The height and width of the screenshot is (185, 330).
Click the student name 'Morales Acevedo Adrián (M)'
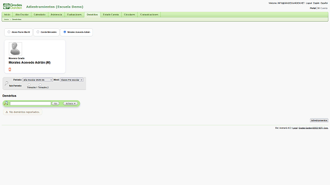(x=29, y=63)
